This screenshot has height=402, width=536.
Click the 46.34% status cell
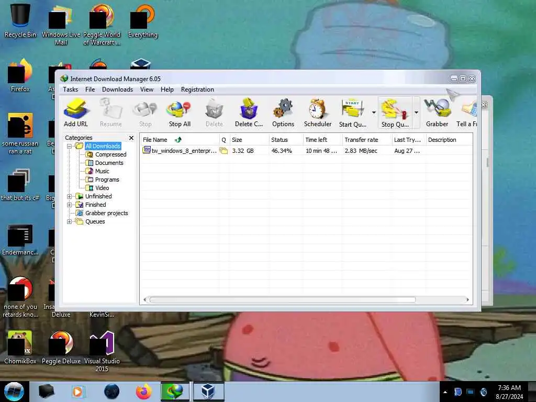(x=282, y=151)
